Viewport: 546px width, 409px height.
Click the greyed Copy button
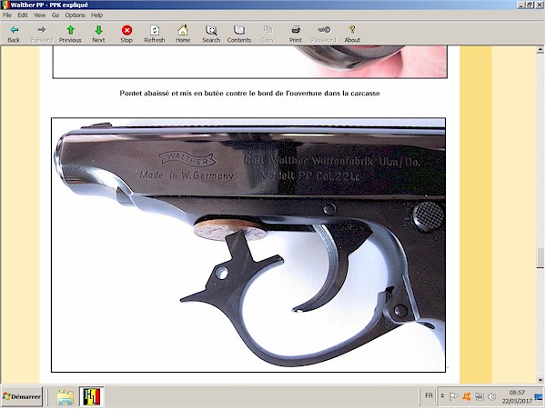pos(268,35)
